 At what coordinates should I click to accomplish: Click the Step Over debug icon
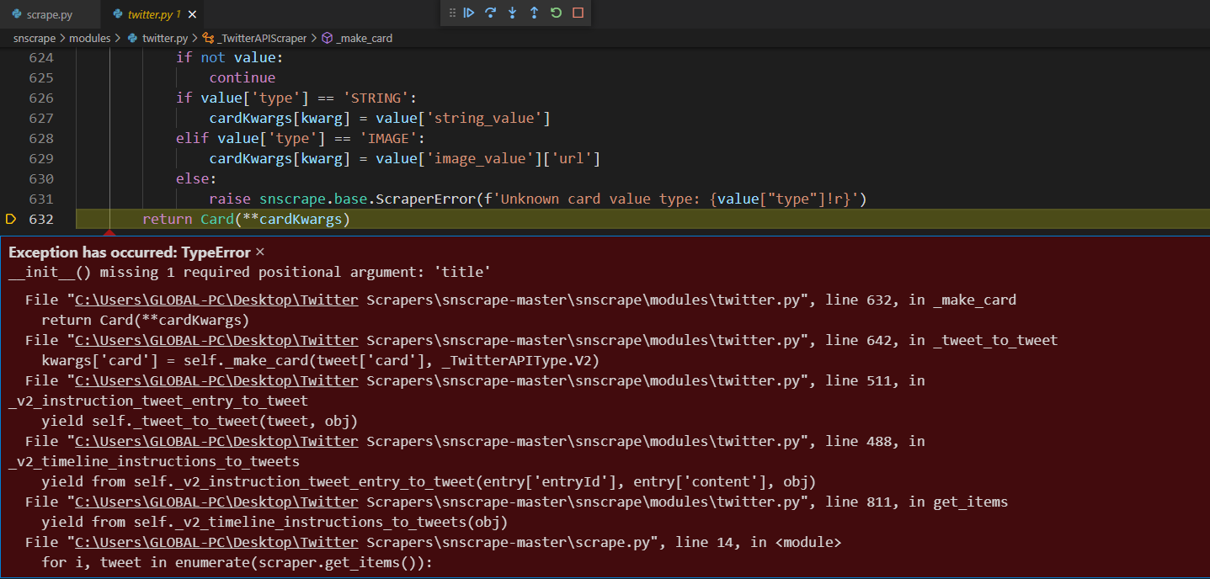(490, 13)
